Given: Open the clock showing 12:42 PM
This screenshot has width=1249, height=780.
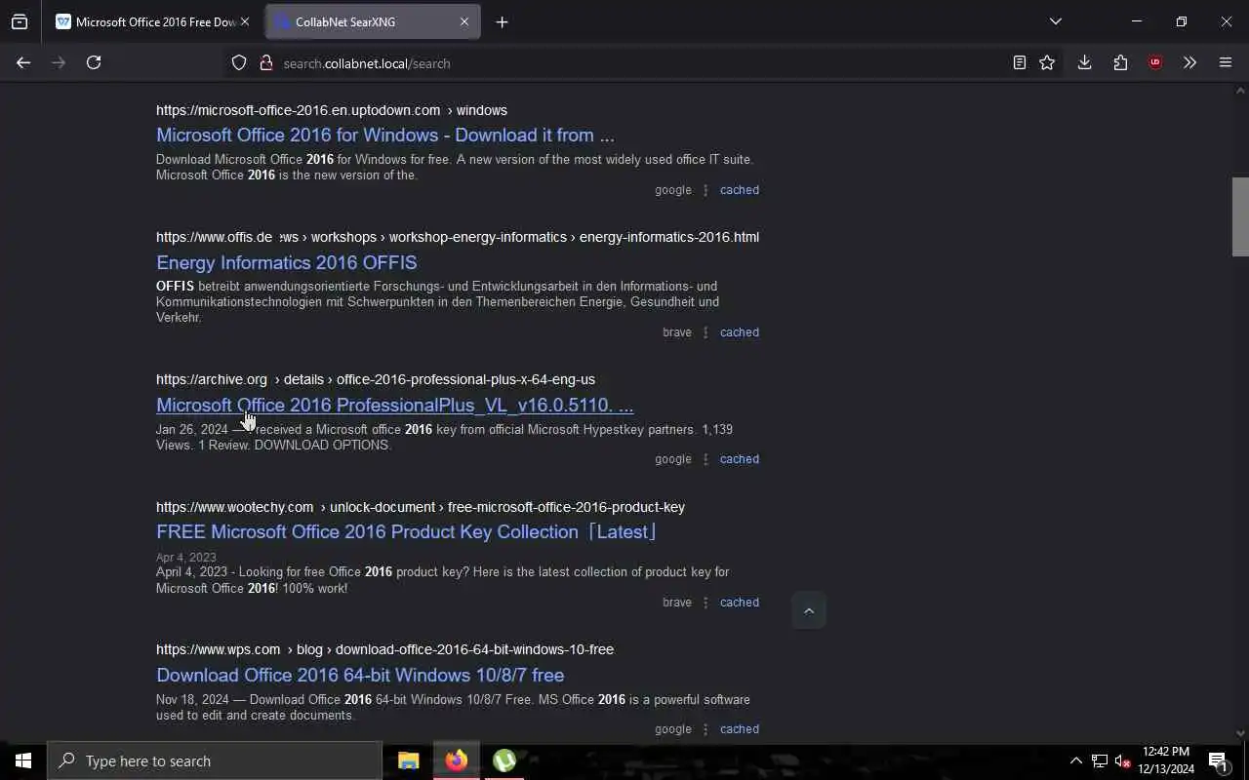Looking at the screenshot, I should [1166, 760].
